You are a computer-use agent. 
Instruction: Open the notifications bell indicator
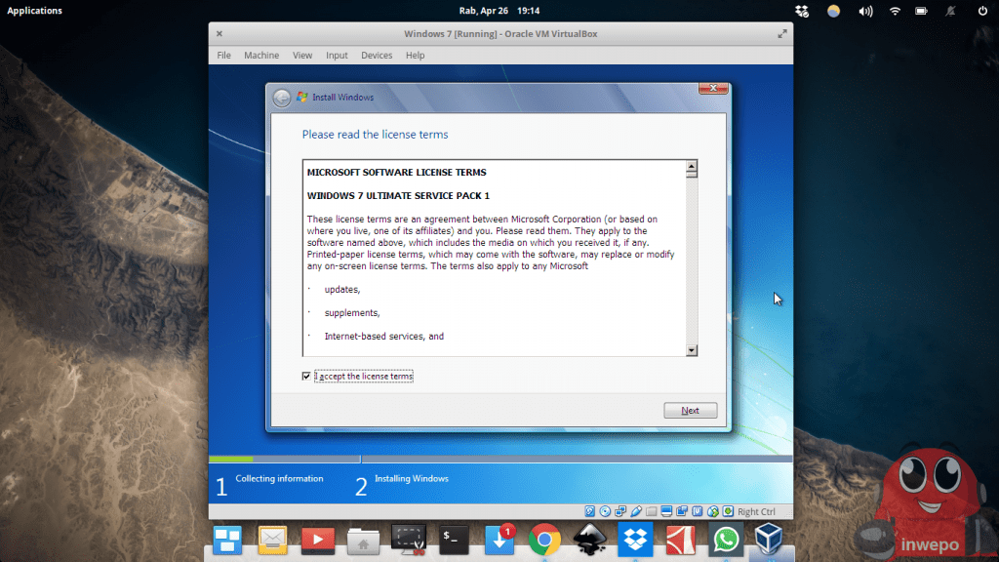click(950, 11)
